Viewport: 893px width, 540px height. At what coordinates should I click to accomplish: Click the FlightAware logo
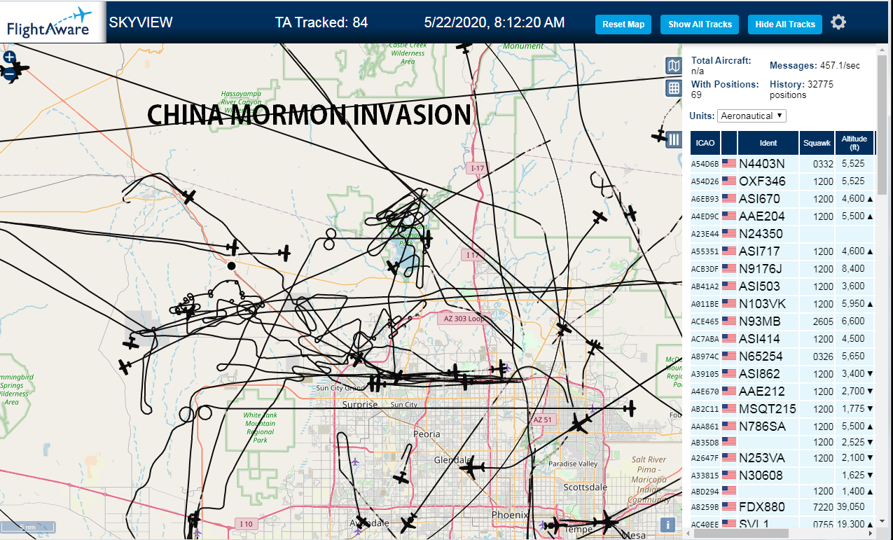[53, 22]
